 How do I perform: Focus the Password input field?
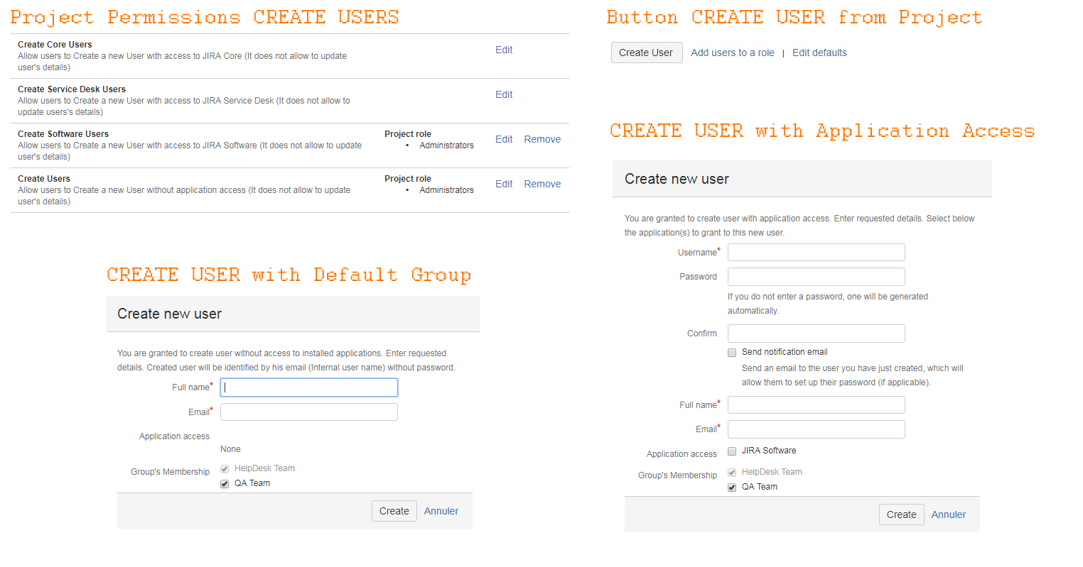[817, 277]
